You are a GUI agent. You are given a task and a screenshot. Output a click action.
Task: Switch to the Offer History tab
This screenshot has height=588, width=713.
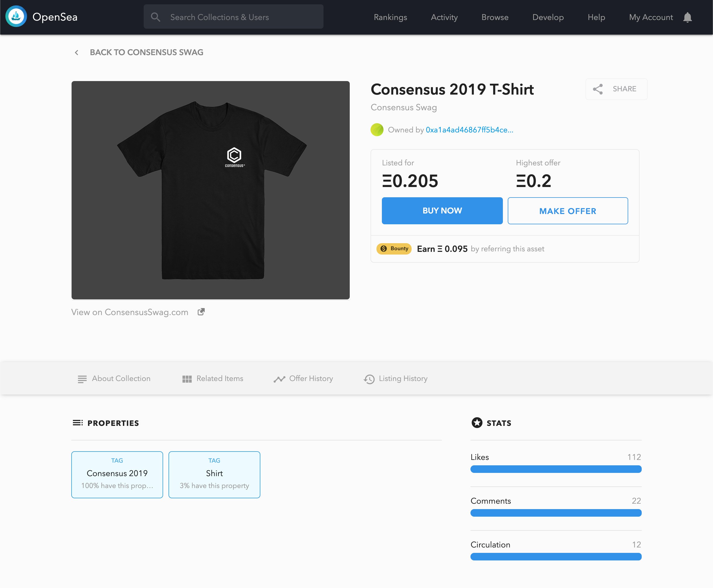303,379
